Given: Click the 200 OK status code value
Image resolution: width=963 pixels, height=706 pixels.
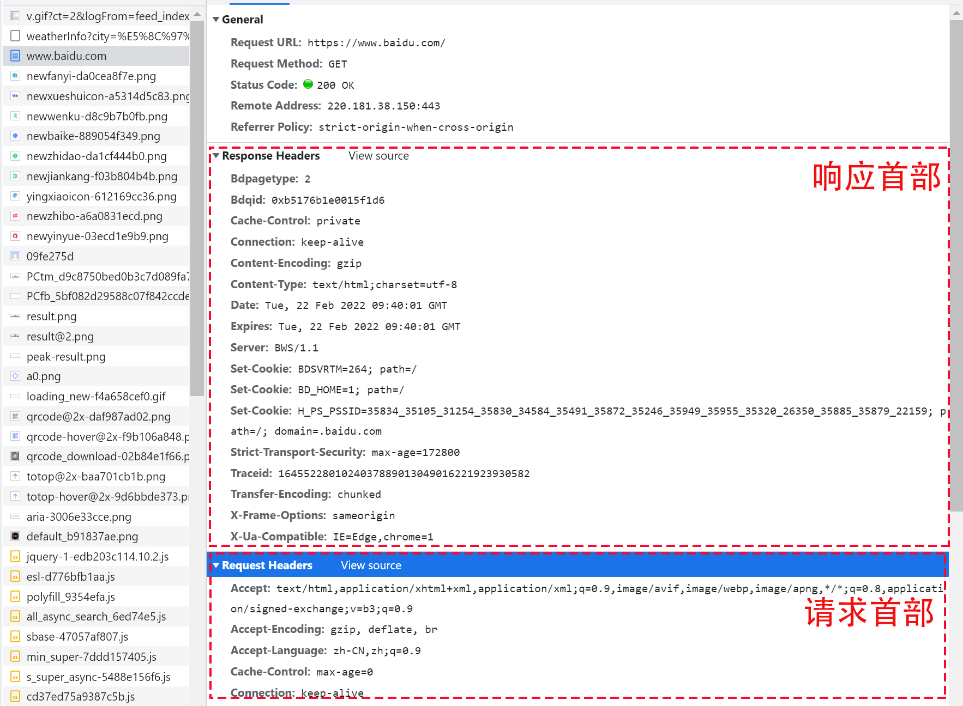Looking at the screenshot, I should [x=335, y=86].
